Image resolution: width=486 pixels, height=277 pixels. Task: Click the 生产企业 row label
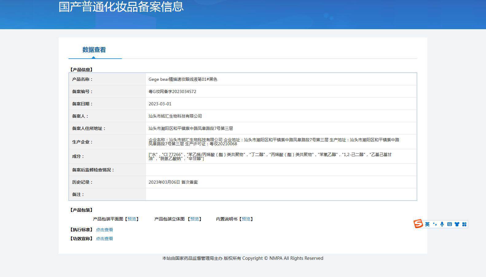point(82,142)
